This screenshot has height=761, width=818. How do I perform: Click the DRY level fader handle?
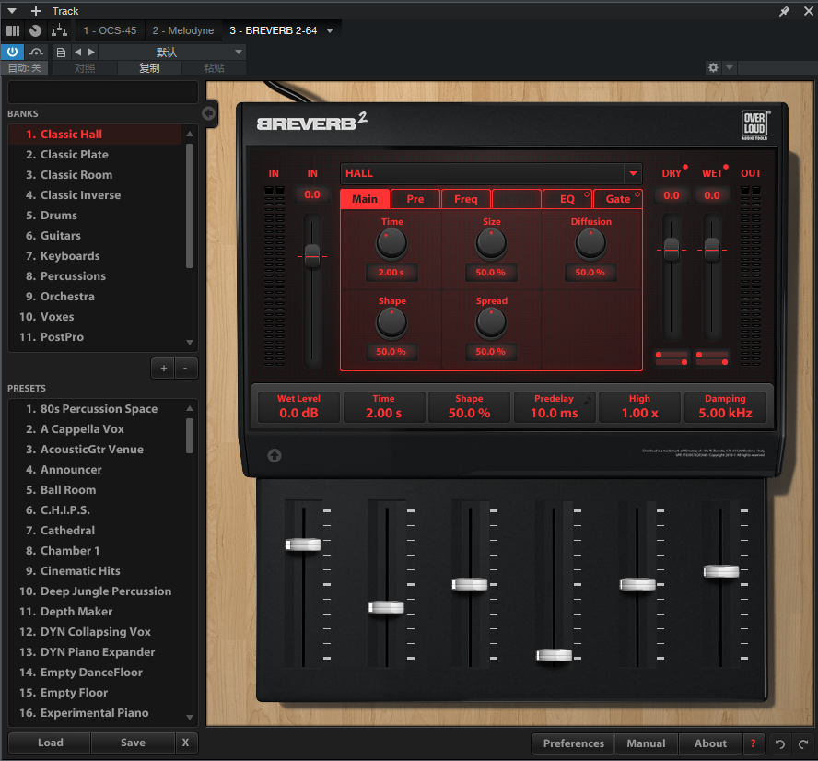click(672, 250)
